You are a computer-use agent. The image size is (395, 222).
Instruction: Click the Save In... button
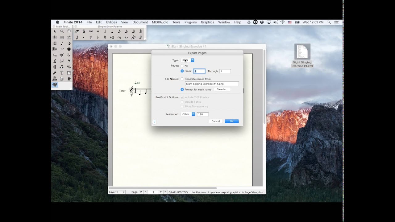click(x=222, y=89)
